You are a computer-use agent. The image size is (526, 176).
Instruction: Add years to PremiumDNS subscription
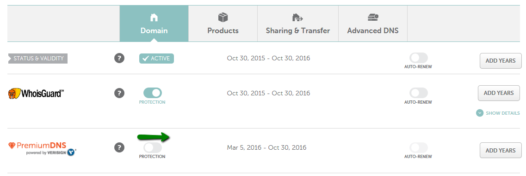pyautogui.click(x=501, y=150)
